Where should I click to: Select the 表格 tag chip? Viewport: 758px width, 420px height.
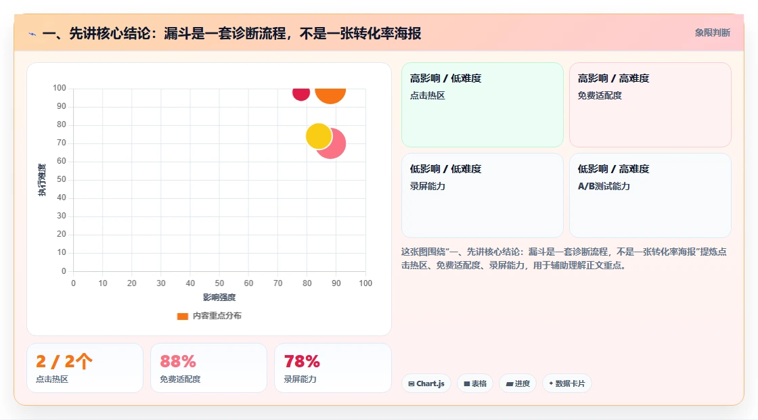pyautogui.click(x=475, y=383)
